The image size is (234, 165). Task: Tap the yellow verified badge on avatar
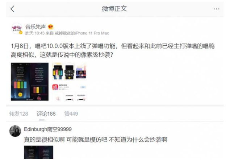coord(21,33)
